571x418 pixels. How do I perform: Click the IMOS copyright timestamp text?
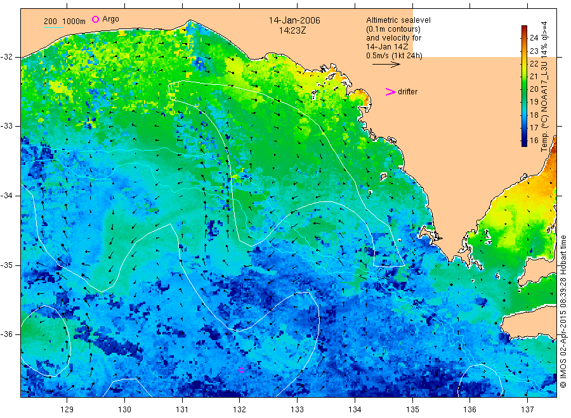563,312
